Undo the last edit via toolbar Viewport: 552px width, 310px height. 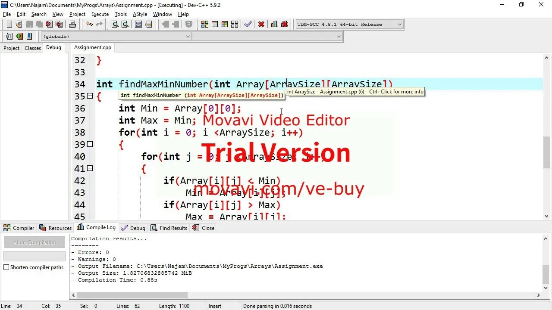(x=89, y=24)
